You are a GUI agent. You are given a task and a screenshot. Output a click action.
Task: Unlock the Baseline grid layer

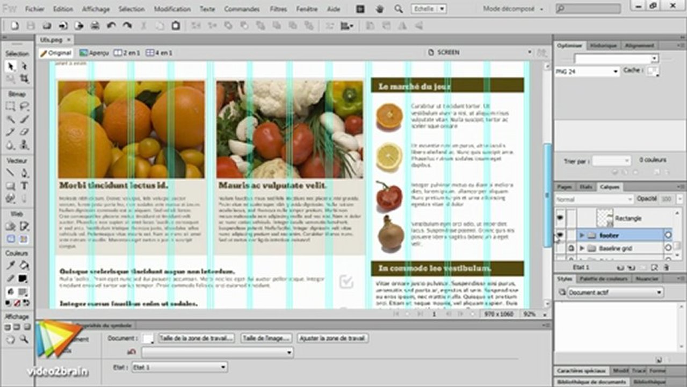click(572, 248)
